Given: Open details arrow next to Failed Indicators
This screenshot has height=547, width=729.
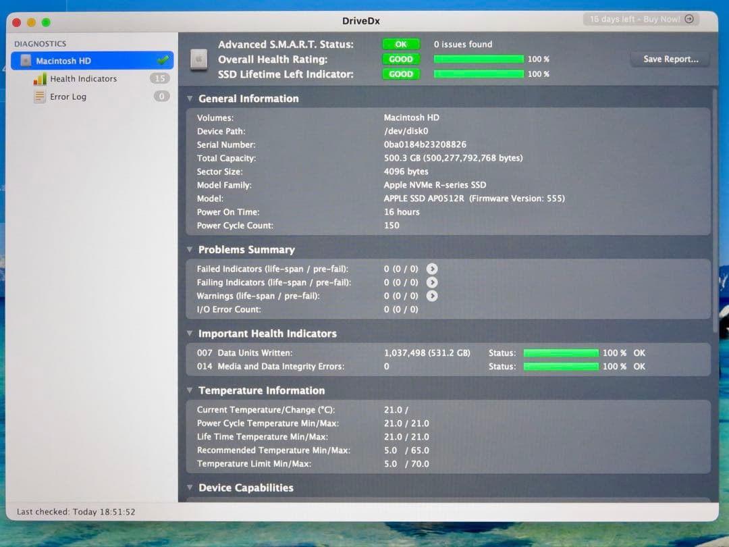Looking at the screenshot, I should 432,269.
